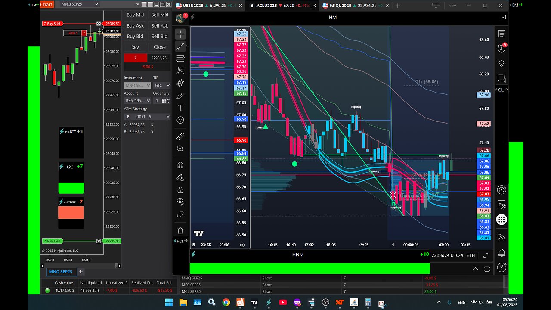Open the order panel icon
Screen dimensions: 551x310
[x=501, y=205]
